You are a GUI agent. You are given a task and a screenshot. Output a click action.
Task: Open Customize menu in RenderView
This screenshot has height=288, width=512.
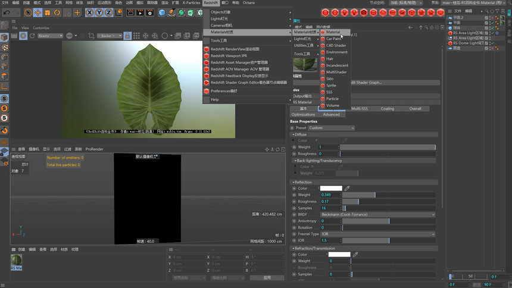click(x=41, y=28)
